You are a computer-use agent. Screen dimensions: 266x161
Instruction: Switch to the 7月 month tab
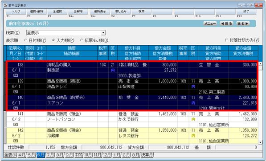click(x=50, y=155)
